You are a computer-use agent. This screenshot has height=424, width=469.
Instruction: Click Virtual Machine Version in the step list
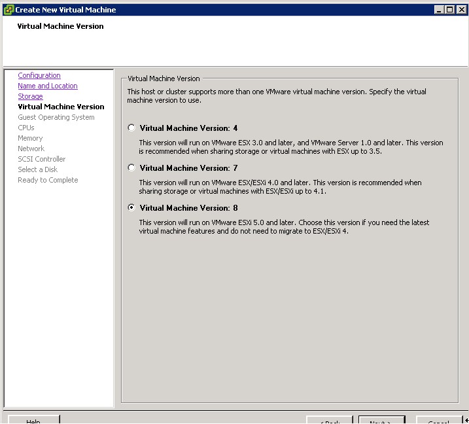coord(61,107)
